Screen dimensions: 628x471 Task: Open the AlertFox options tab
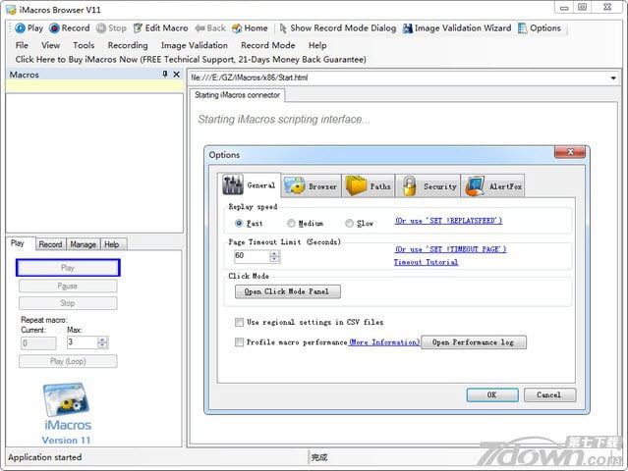coord(493,186)
